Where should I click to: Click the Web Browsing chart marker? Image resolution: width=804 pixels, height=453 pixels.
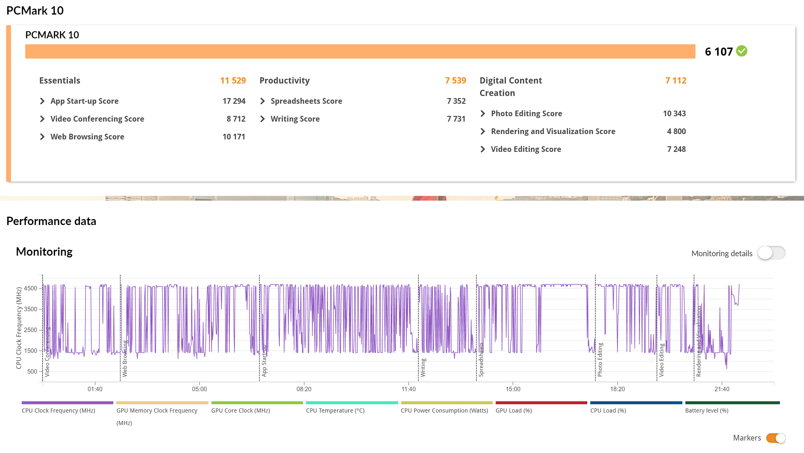[125, 359]
